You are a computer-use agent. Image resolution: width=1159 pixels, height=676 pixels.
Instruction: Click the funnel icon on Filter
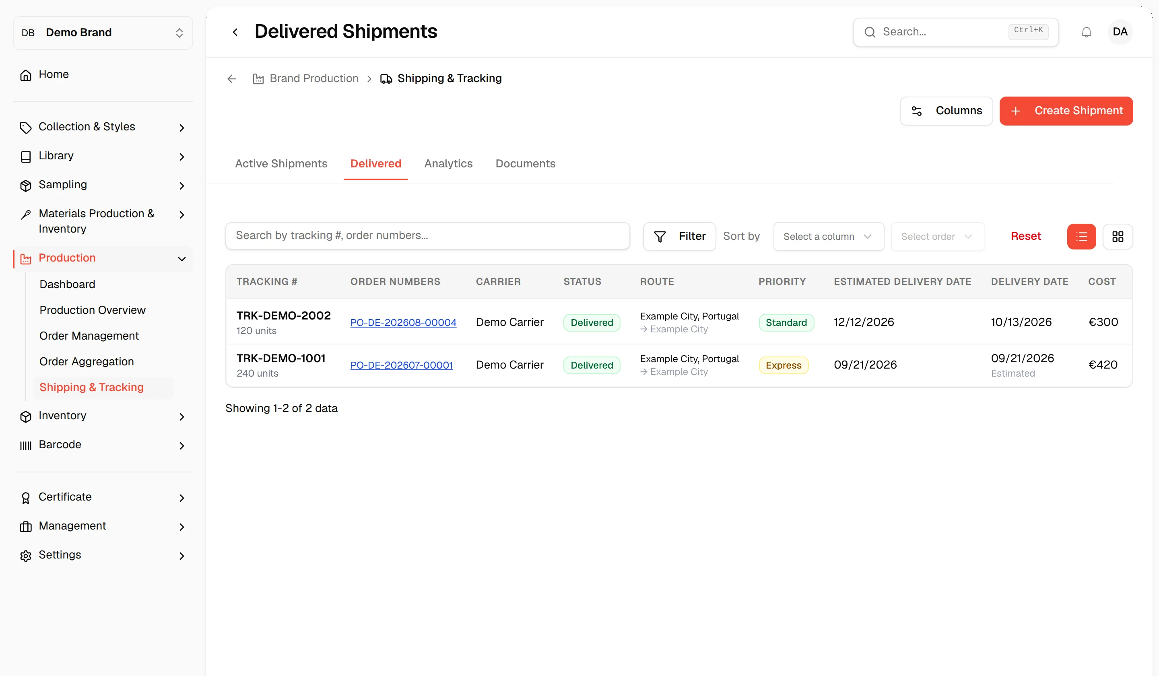click(660, 237)
